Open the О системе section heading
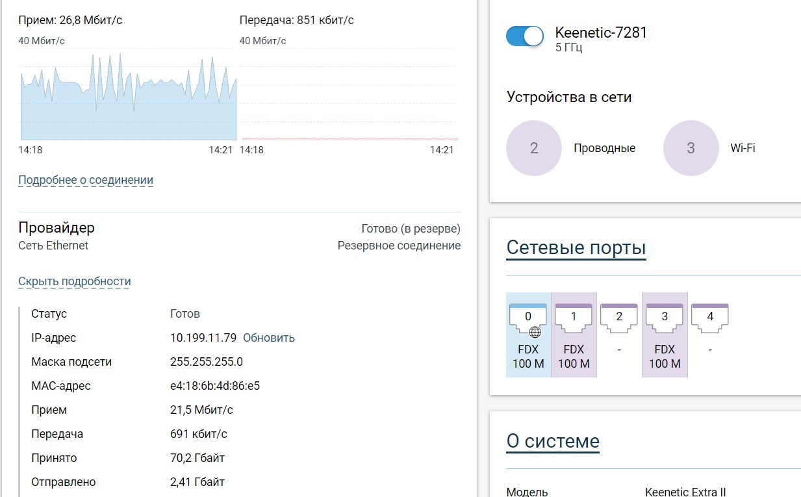Image resolution: width=801 pixels, height=497 pixels. coord(552,441)
